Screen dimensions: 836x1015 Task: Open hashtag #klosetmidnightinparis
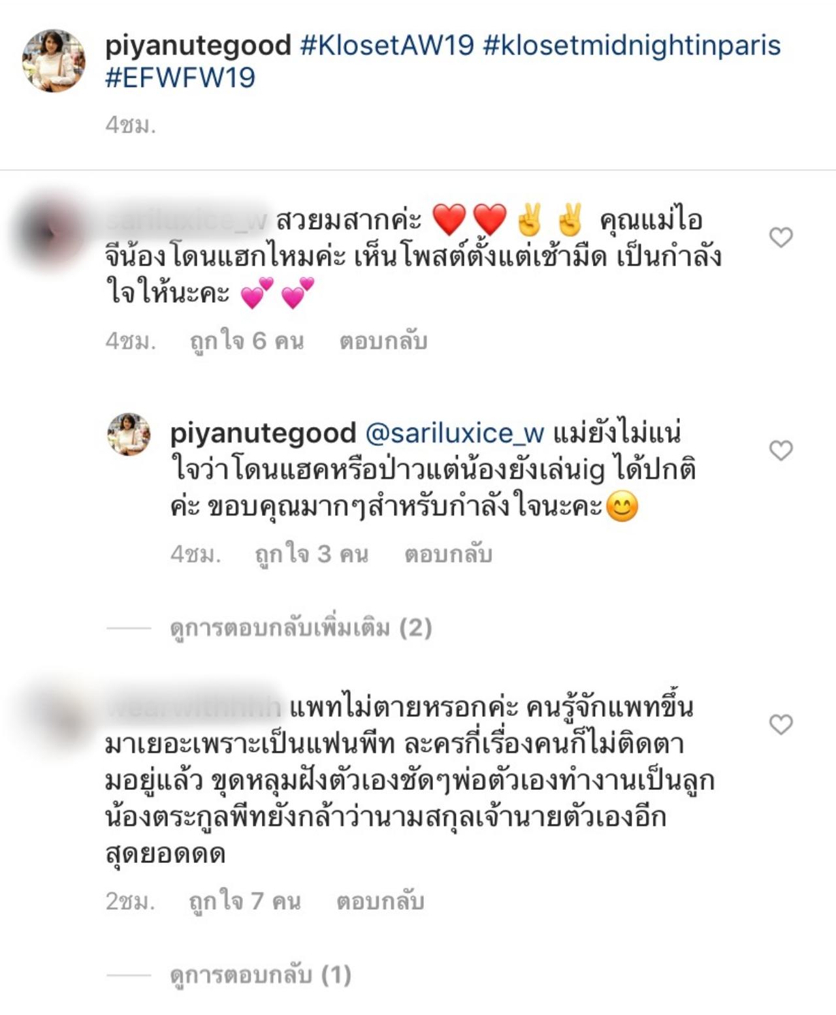click(x=632, y=45)
